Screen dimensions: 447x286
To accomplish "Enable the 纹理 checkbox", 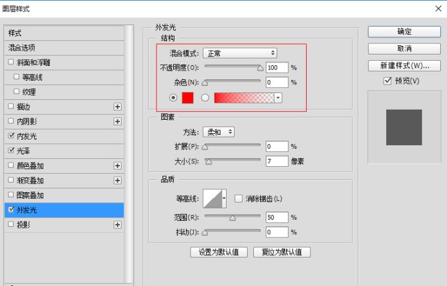I will (x=17, y=91).
